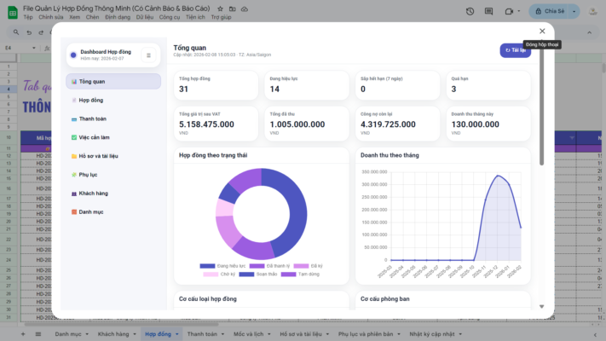The height and width of the screenshot is (341, 606).
Task: Open the comments icon in header
Action: coord(490,12)
